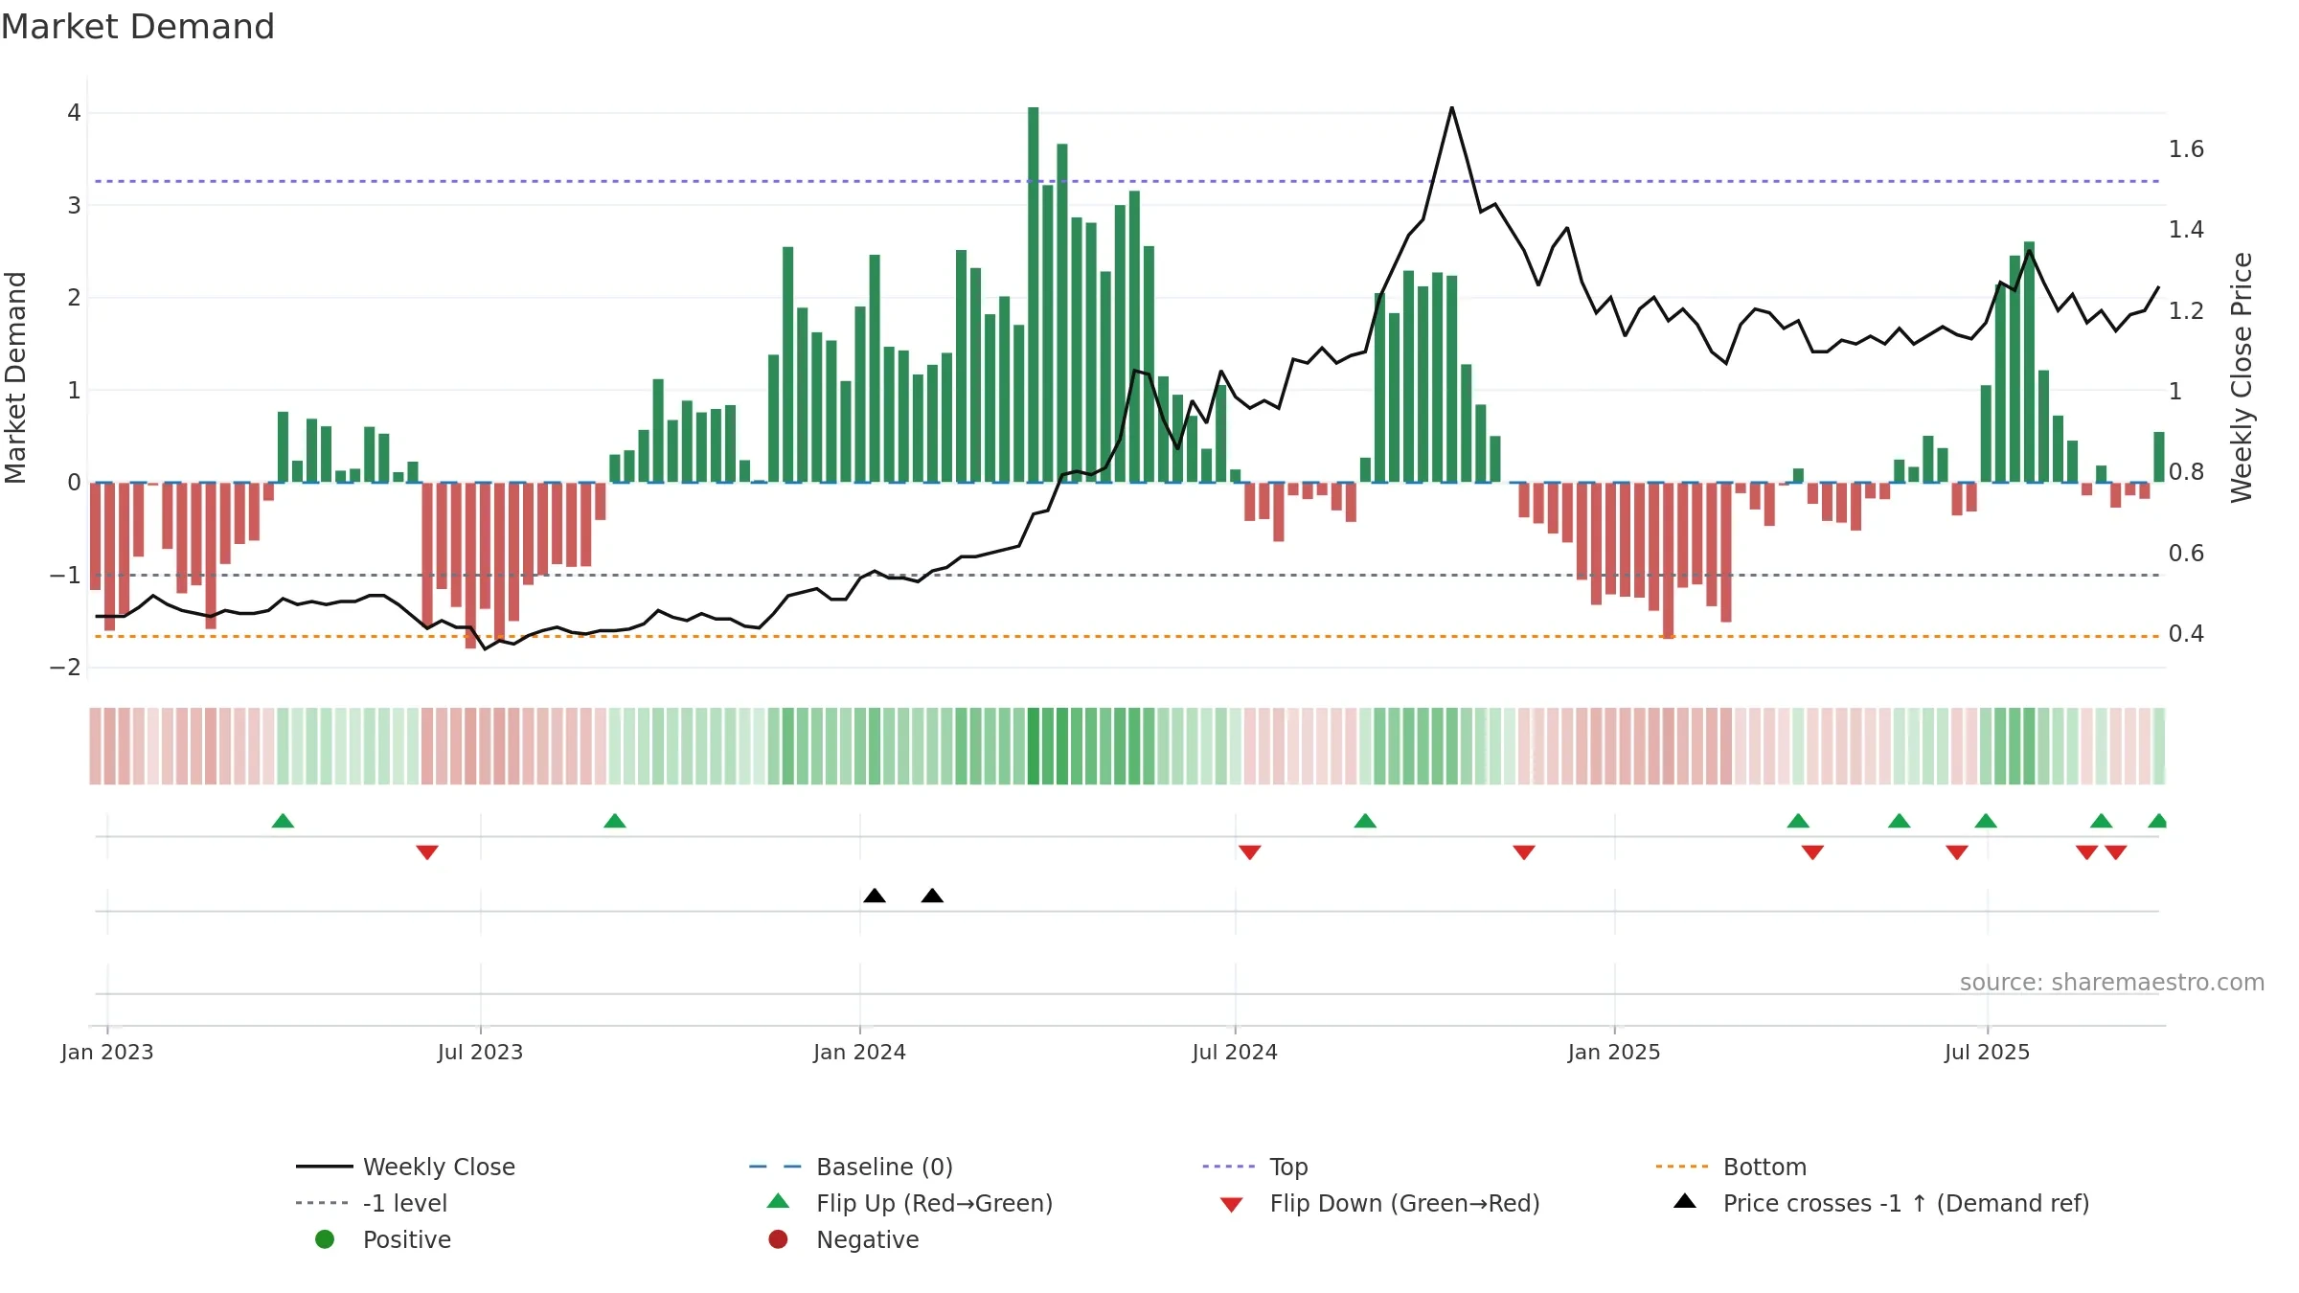The height and width of the screenshot is (1293, 2299).
Task: Click the 1.6 right-axis tick label
Action: [2186, 148]
